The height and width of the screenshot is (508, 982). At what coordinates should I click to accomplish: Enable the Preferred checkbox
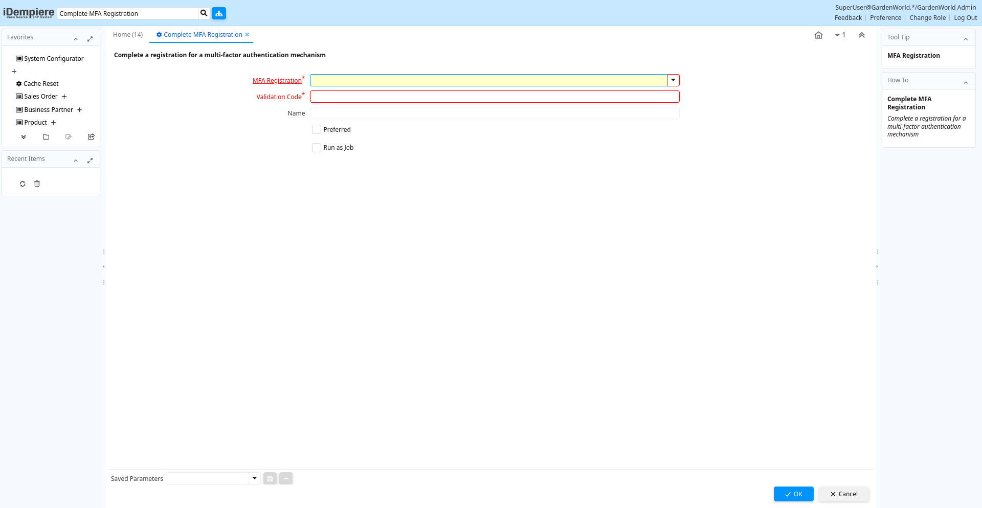[317, 130]
